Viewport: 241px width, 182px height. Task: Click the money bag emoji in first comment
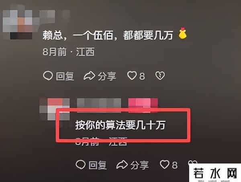(x=182, y=33)
